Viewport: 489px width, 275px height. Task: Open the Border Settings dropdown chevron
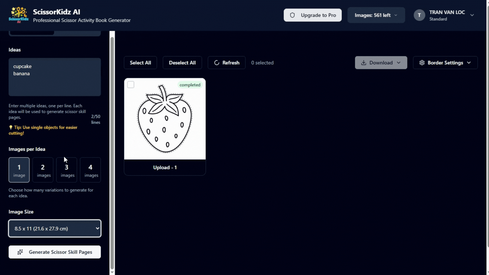click(x=469, y=63)
